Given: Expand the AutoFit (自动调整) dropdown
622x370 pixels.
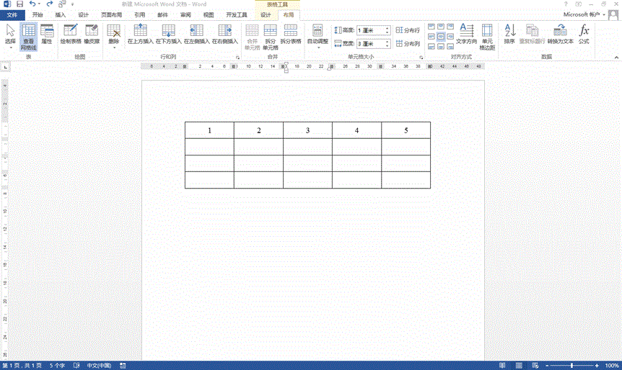Looking at the screenshot, I should [317, 37].
